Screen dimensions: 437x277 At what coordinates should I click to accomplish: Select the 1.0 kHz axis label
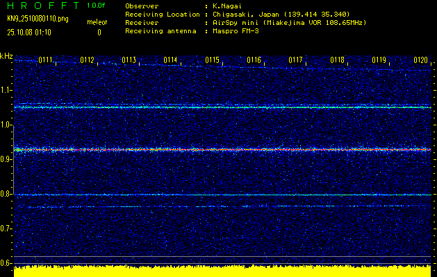[6, 125]
